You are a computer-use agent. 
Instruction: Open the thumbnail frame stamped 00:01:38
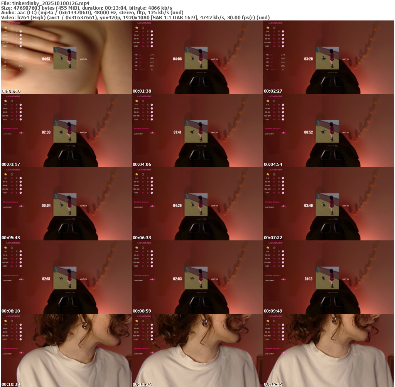click(197, 57)
